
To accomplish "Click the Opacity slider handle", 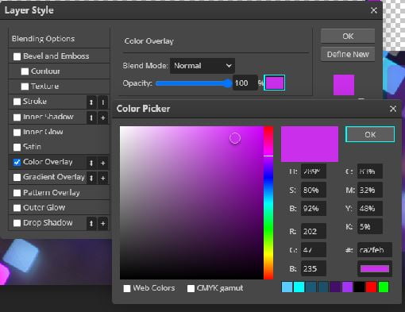I will [227, 83].
